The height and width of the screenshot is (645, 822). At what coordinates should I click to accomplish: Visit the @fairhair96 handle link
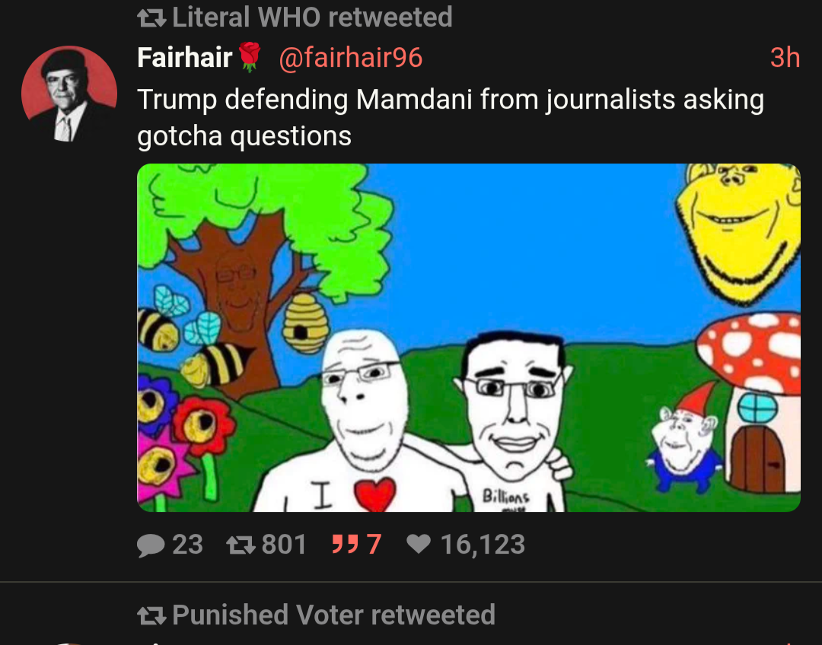pos(350,57)
